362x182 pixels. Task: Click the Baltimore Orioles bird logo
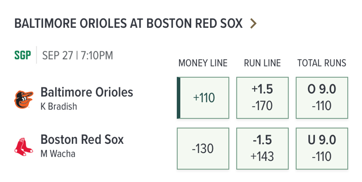coord(24,99)
